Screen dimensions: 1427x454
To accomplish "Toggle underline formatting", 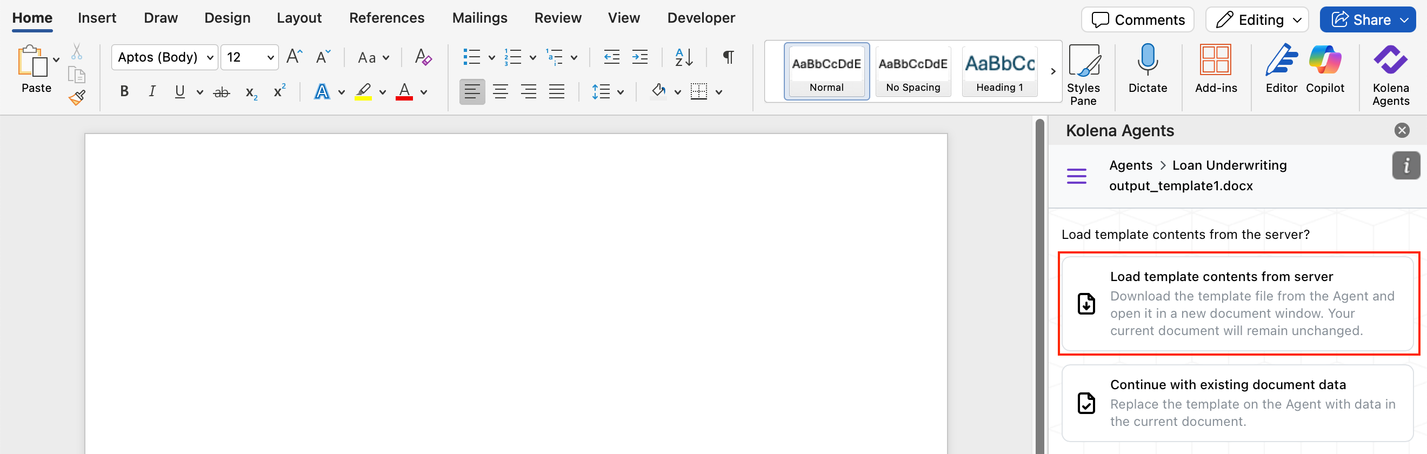I will (x=179, y=92).
